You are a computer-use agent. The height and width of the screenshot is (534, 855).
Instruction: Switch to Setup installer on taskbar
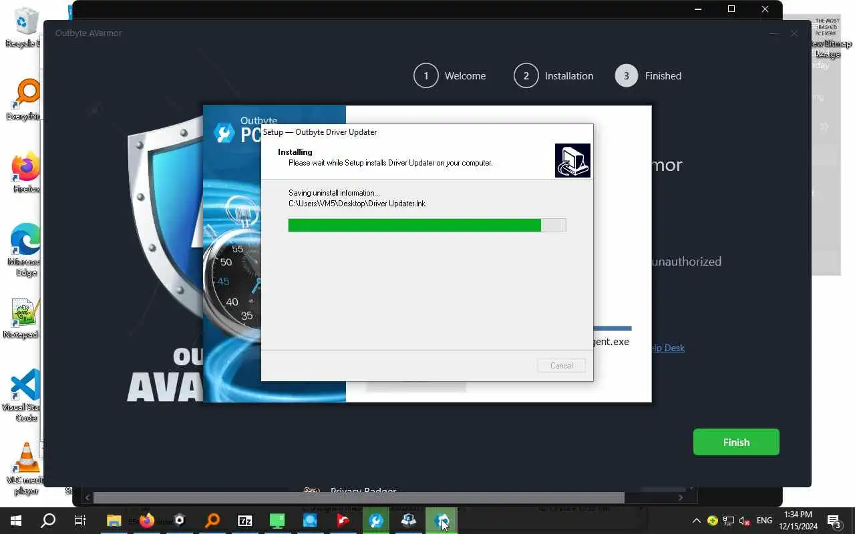click(409, 521)
